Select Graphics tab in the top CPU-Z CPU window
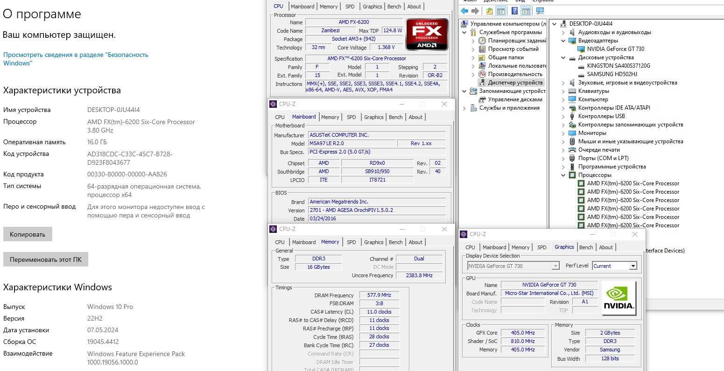The height and width of the screenshot is (371, 724). [x=372, y=7]
